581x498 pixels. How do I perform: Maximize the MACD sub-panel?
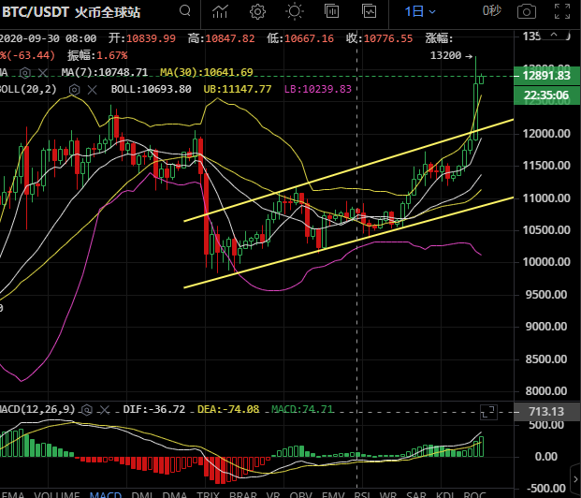point(488,412)
